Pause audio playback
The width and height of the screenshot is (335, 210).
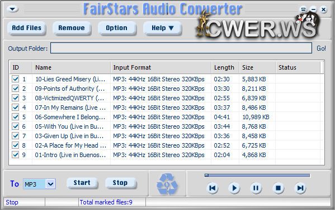click(x=256, y=188)
